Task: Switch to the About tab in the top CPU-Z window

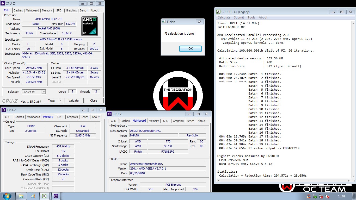Action: pos(95,10)
